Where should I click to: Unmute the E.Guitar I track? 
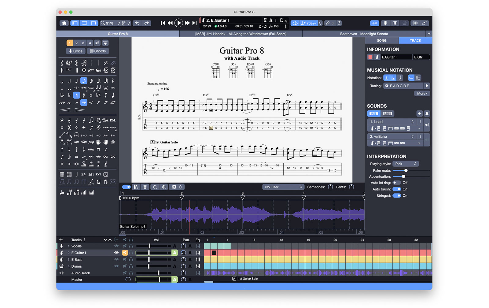(x=125, y=253)
